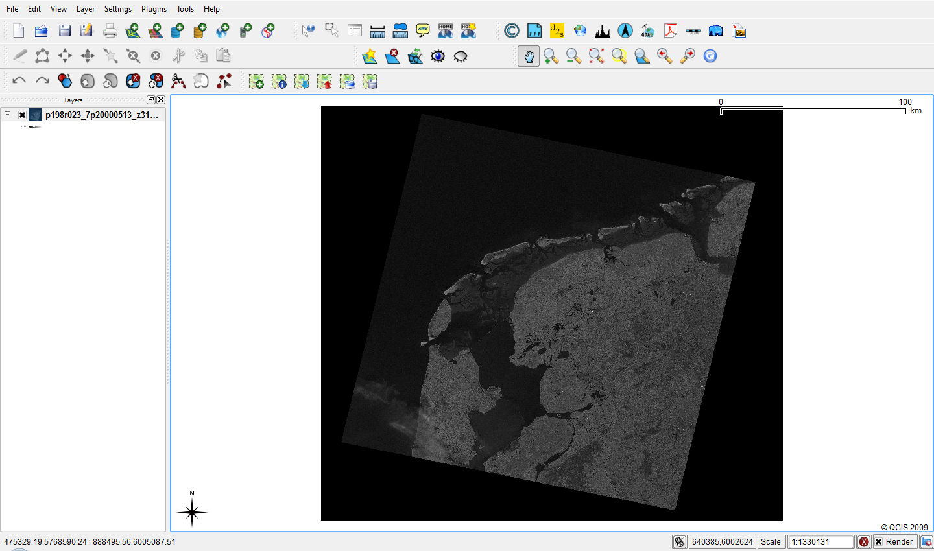This screenshot has height=551, width=934.
Task: Toggle the Render checkbox in status bar
Action: coord(879,542)
